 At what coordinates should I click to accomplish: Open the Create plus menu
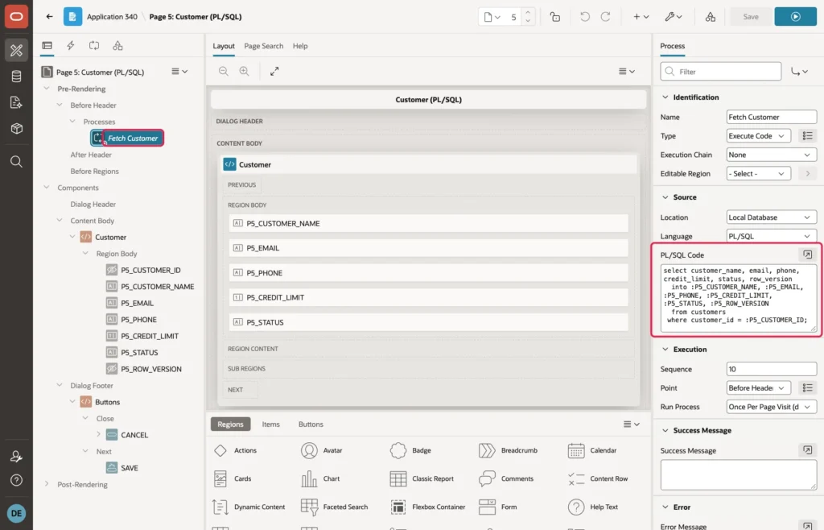point(641,17)
